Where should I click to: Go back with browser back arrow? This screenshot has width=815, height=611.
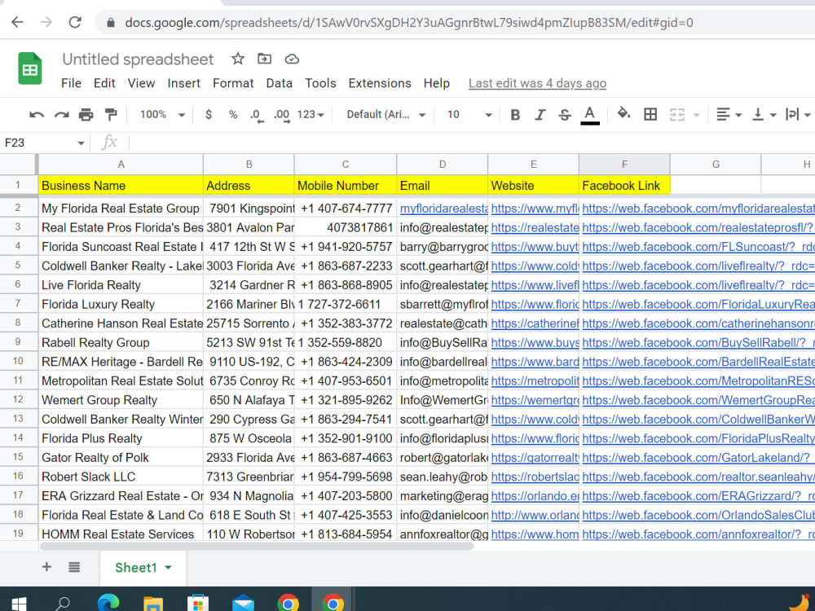17,22
